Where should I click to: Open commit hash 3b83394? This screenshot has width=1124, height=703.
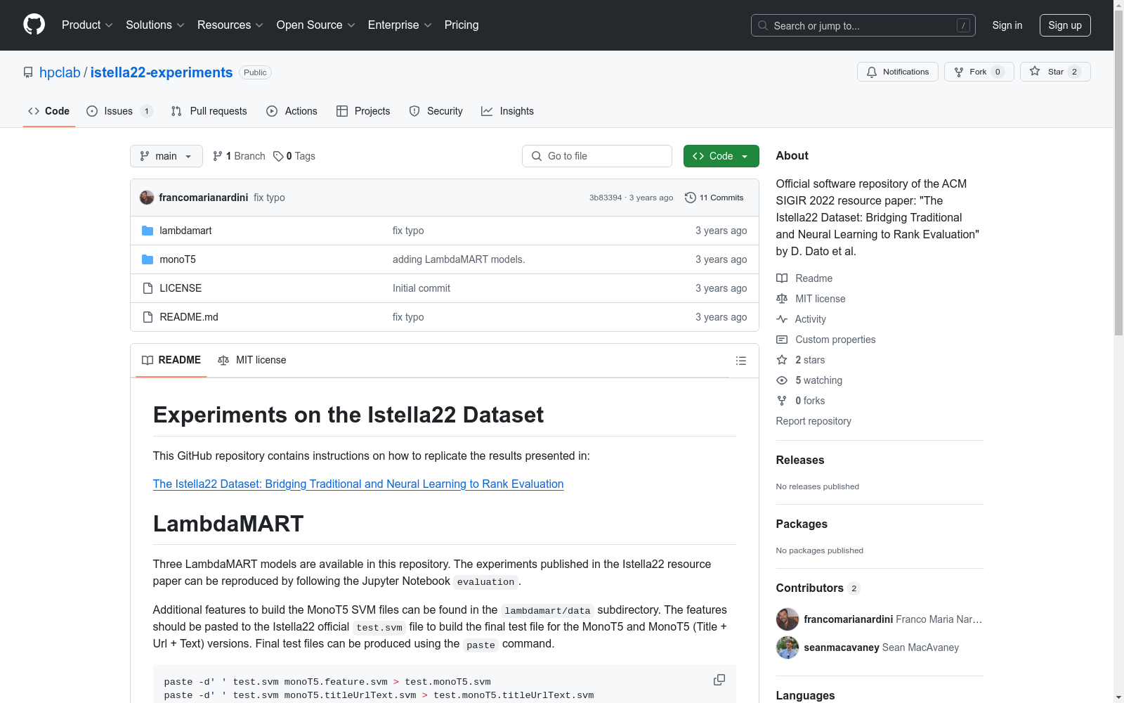[606, 198]
